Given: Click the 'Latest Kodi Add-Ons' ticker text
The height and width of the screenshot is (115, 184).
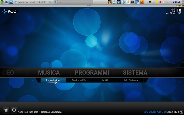Looking at the screenshot, I should (155, 112).
